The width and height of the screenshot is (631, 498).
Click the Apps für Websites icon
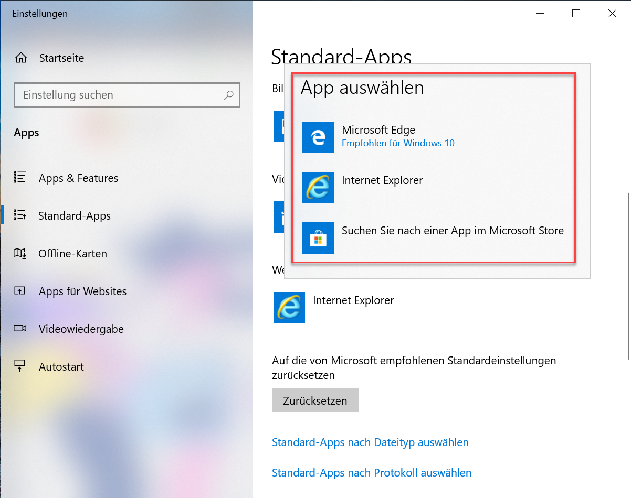pyautogui.click(x=20, y=291)
